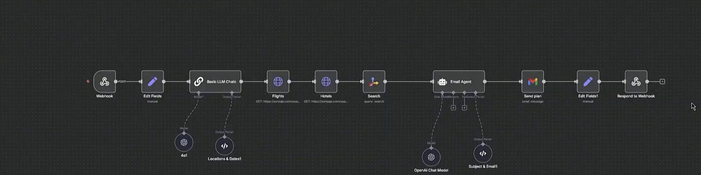Click the Webhook node output connector
This screenshot has width=701, height=175.
pos(116,82)
